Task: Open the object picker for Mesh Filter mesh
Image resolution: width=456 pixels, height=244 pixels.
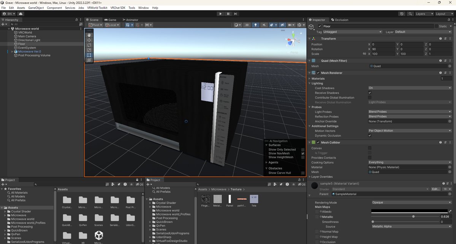Action: 450,66
